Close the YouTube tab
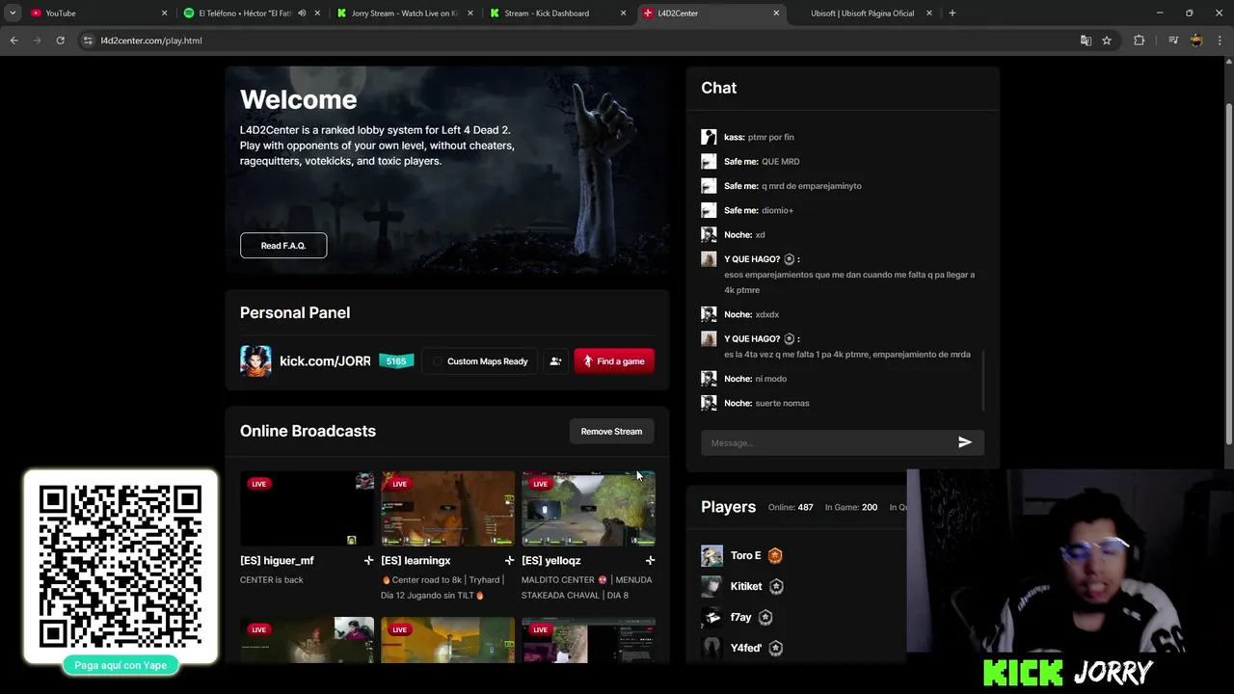1234x694 pixels. 164,13
